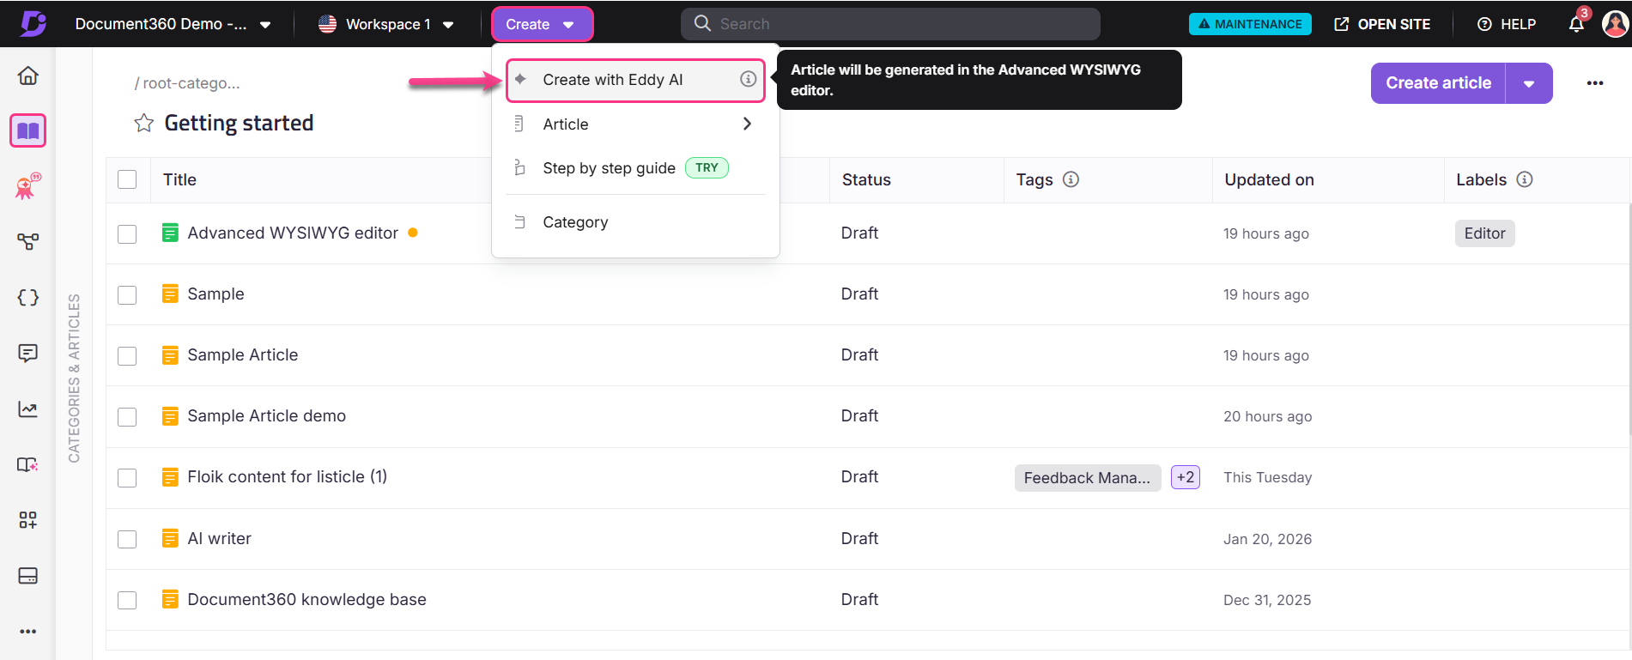This screenshot has width=1632, height=660.
Task: Click the Create article button
Action: (x=1438, y=83)
